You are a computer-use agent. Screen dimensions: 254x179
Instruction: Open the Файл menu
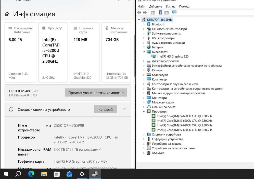click(x=142, y=6)
